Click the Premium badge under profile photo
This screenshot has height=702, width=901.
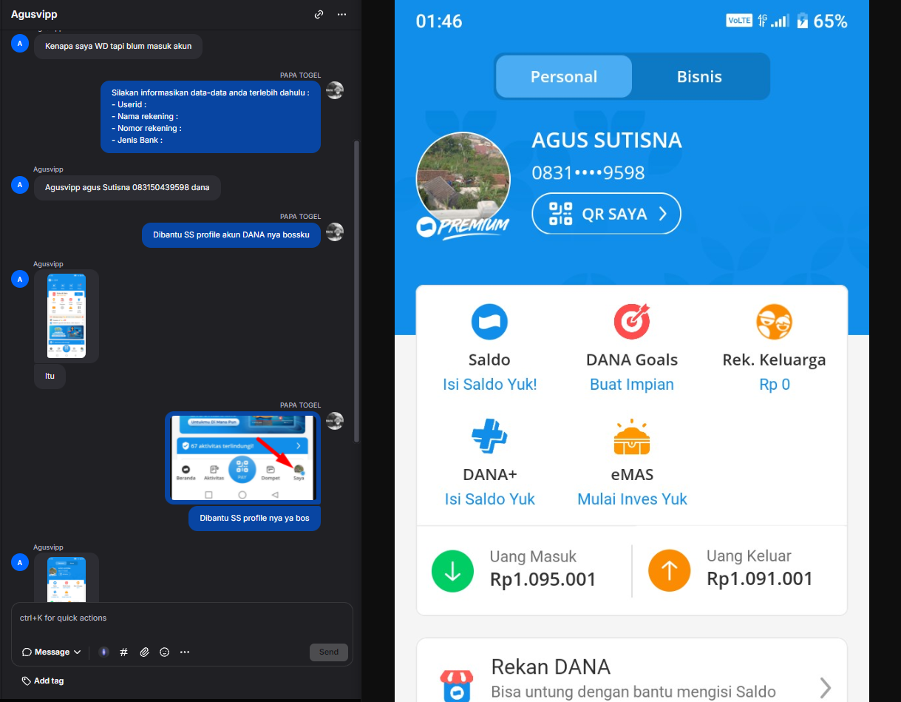[463, 226]
